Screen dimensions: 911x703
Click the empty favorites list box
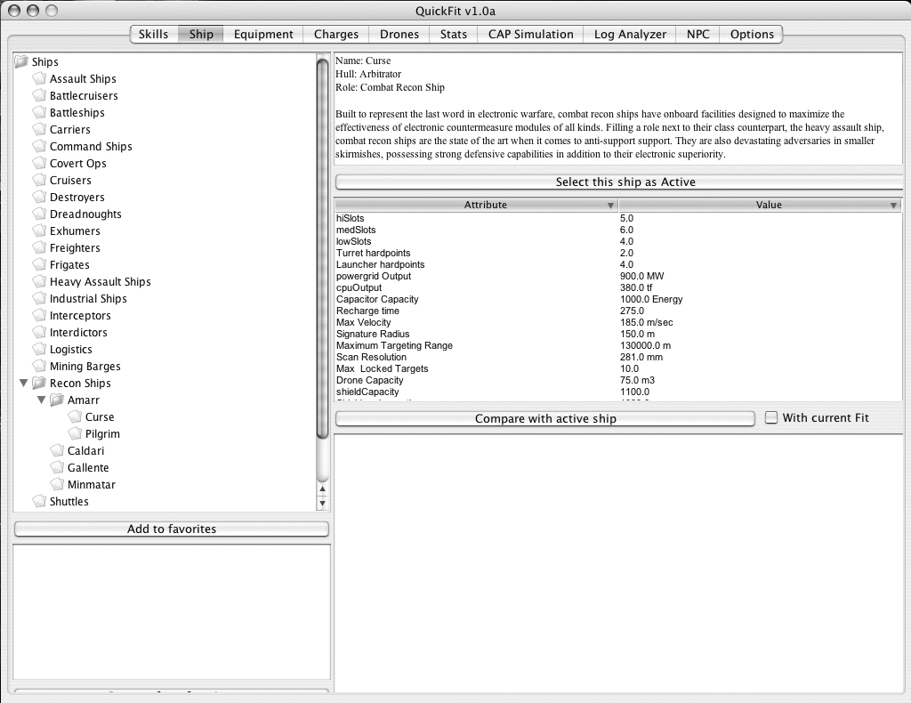click(172, 611)
